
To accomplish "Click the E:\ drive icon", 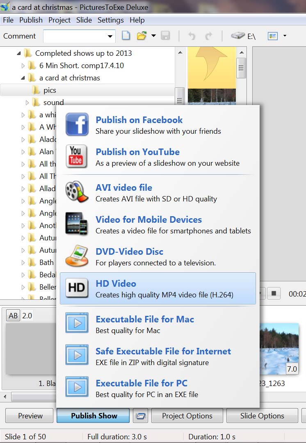I will tap(238, 36).
